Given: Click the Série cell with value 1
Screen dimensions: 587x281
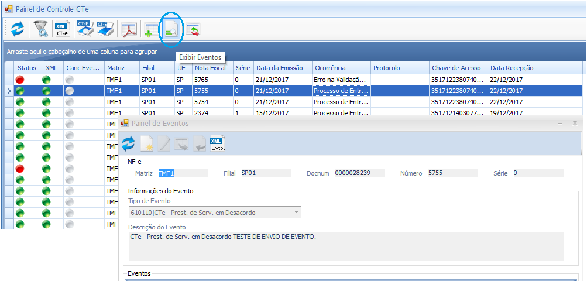Looking at the screenshot, I should pyautogui.click(x=243, y=113).
